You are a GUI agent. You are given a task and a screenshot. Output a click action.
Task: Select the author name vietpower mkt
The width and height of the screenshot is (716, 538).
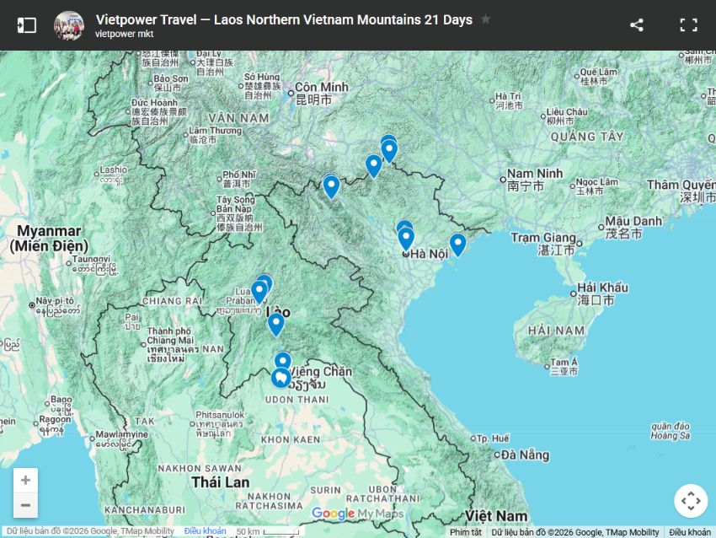(124, 34)
